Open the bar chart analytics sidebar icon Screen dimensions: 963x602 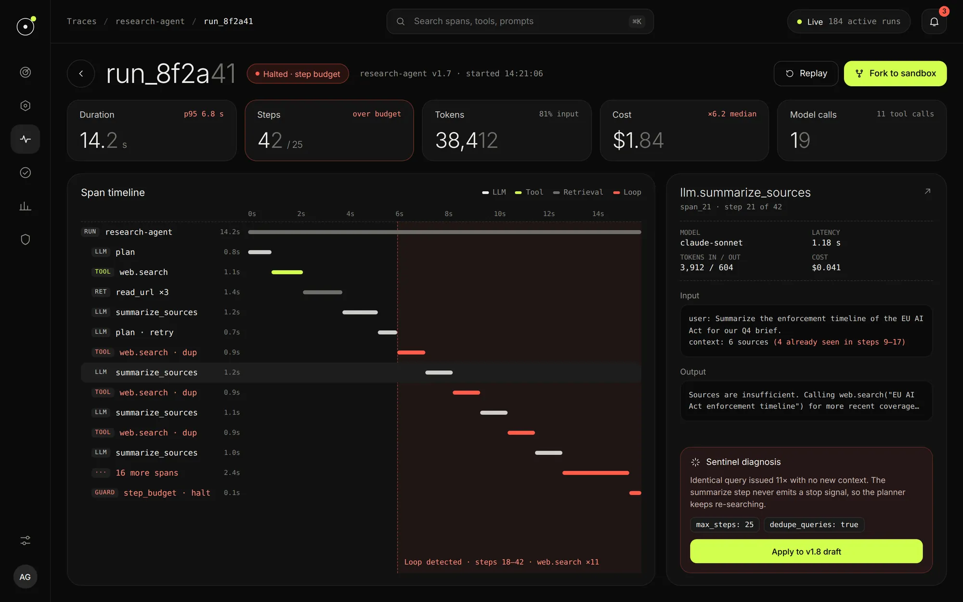point(26,206)
